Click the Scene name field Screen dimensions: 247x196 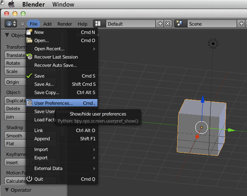(212, 23)
